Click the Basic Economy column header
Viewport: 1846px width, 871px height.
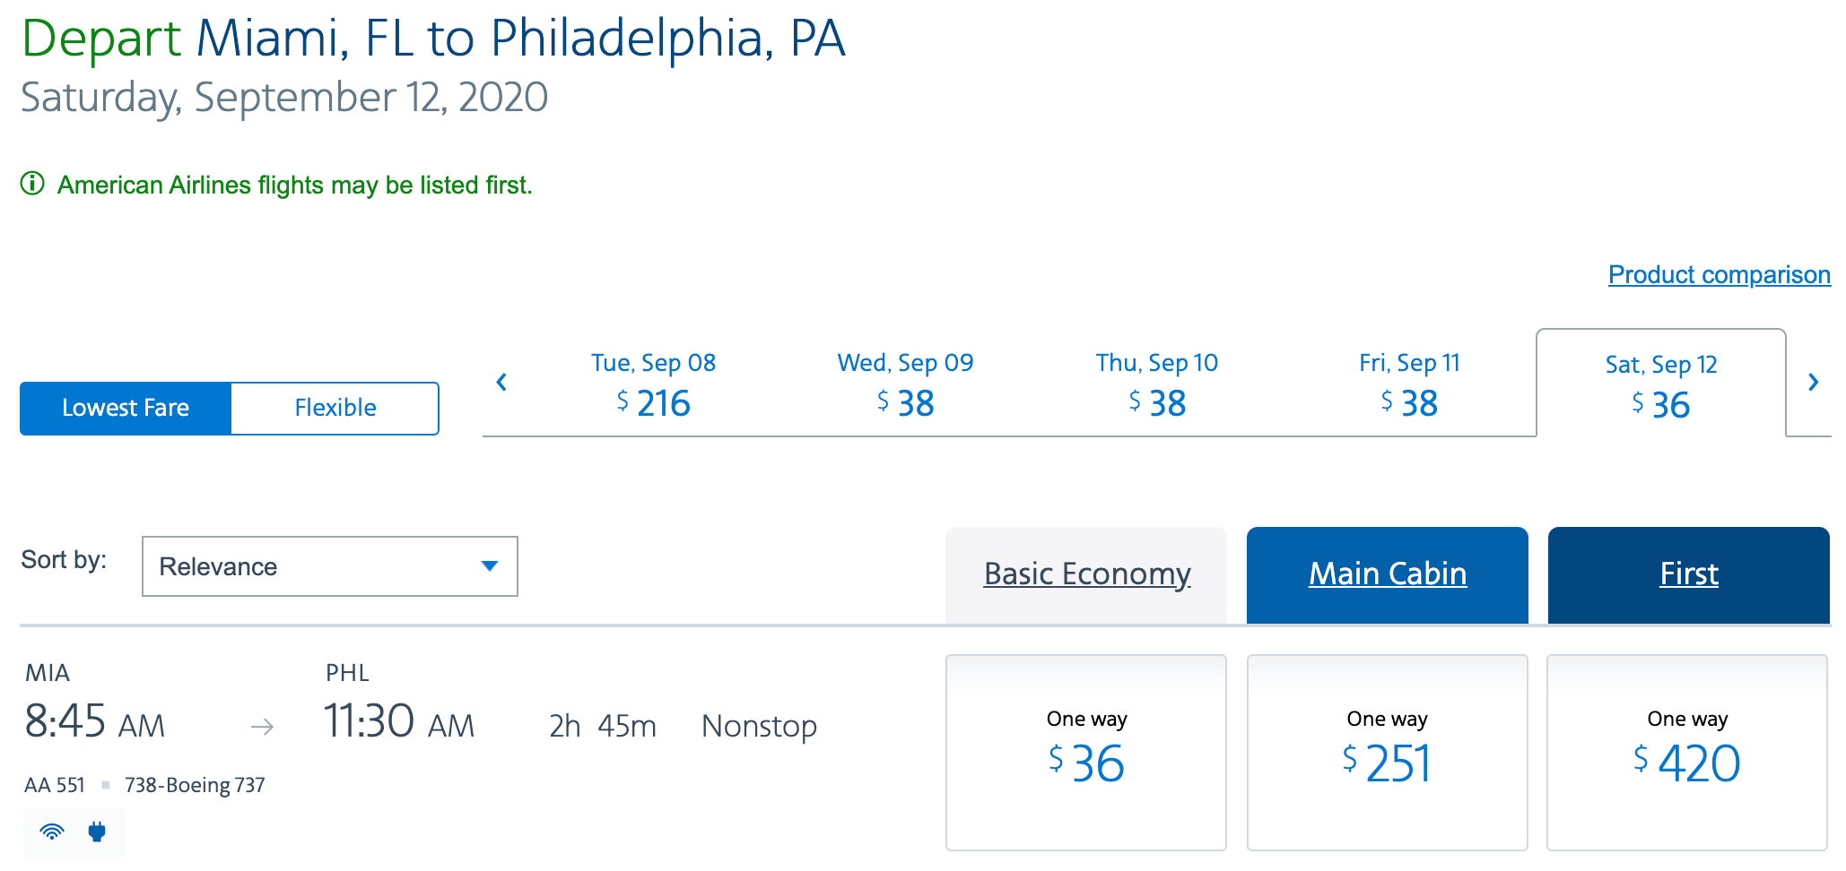click(x=1086, y=573)
